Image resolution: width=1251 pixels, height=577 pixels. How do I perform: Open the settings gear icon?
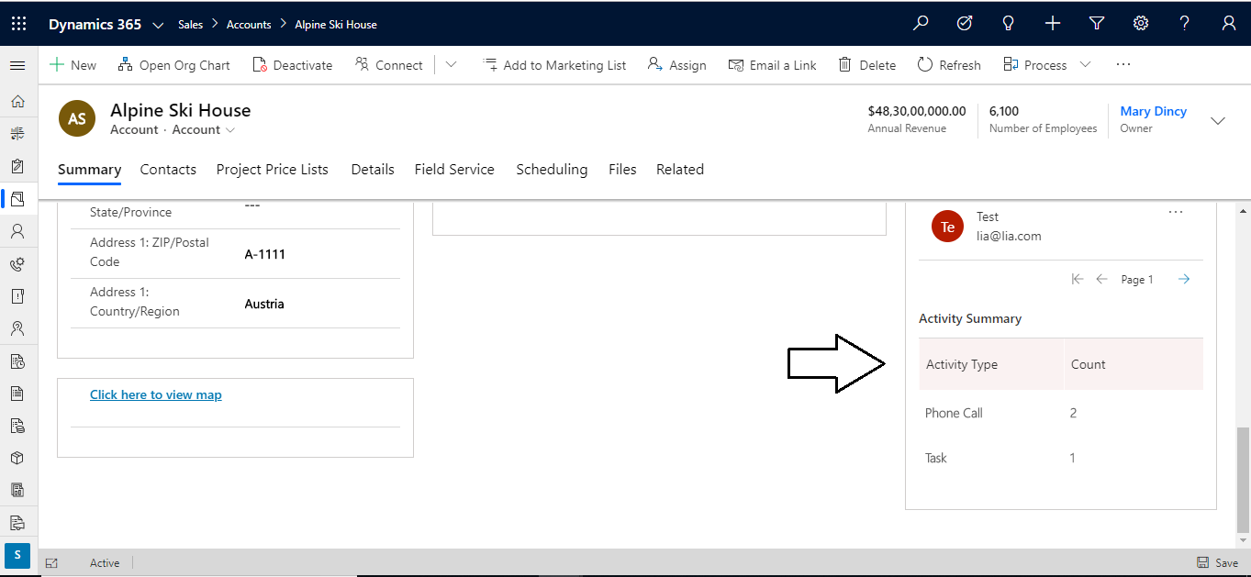pos(1141,24)
